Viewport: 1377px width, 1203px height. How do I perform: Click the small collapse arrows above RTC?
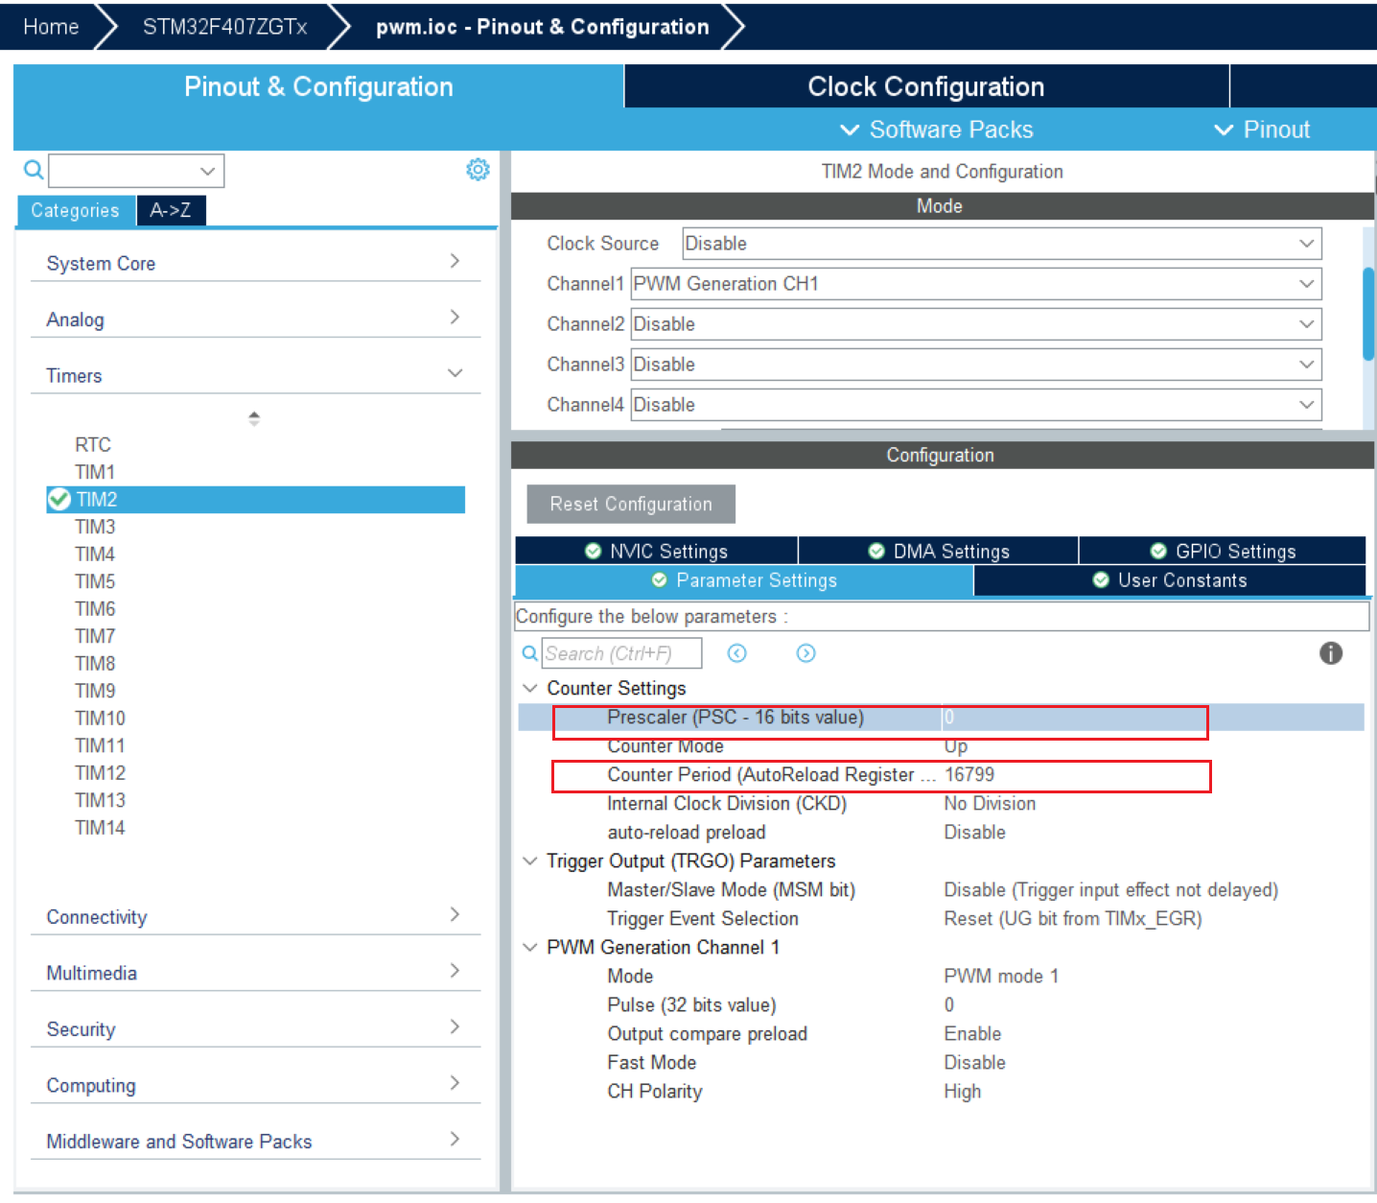pos(254,418)
